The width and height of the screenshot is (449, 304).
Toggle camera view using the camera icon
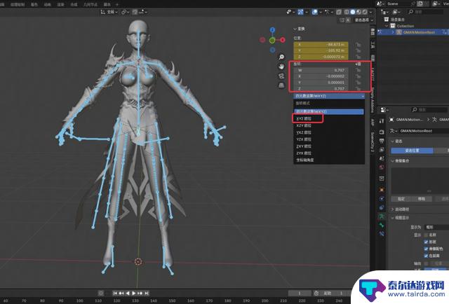[281, 76]
